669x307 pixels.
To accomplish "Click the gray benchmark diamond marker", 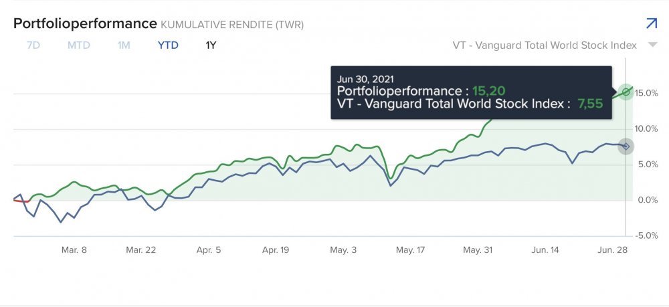I will point(626,146).
